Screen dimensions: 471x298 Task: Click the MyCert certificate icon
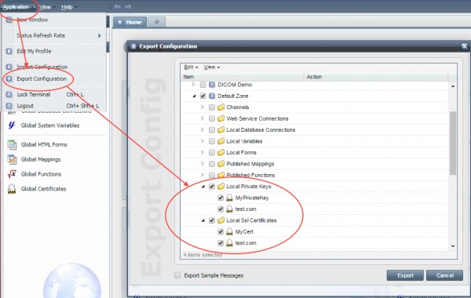tap(229, 231)
